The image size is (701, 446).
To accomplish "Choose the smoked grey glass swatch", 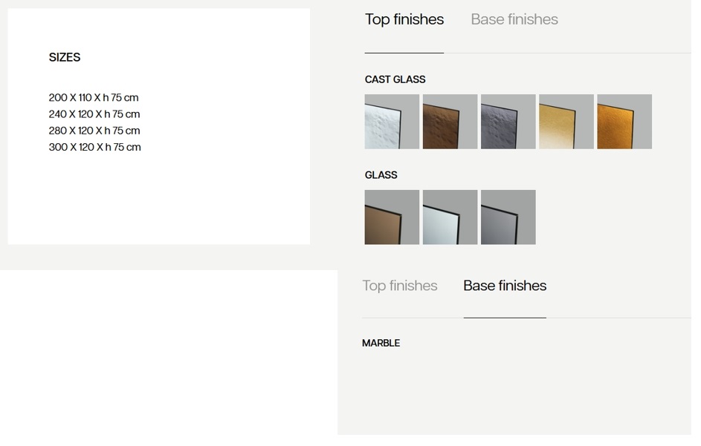I will click(508, 217).
